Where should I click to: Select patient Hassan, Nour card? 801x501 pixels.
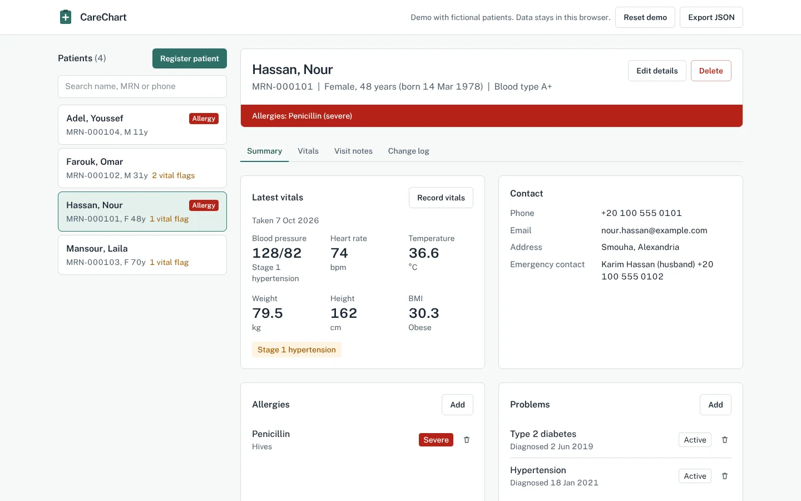tap(142, 212)
